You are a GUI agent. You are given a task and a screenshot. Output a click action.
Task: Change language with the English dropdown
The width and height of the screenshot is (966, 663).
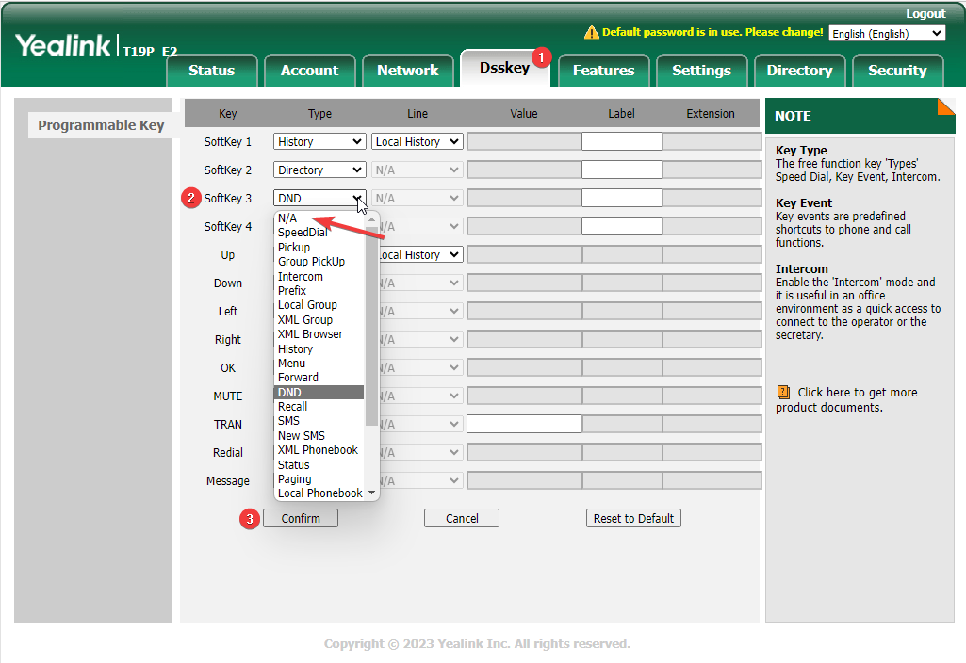[887, 34]
